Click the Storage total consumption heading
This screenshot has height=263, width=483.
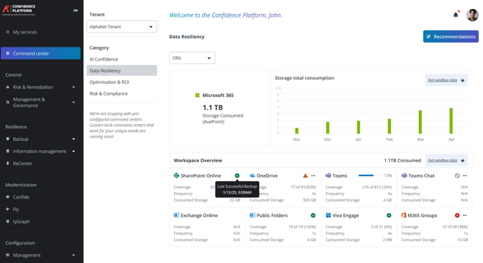[x=304, y=78]
